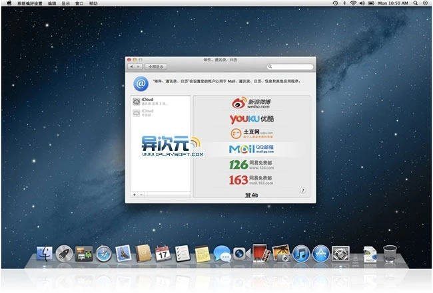Open Launchpad rocket icon in dock
Viewport: 433px width, 293px height.
point(64,254)
